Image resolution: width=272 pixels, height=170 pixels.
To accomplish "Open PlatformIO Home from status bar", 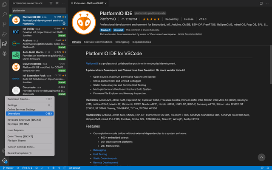I will point(37,168).
